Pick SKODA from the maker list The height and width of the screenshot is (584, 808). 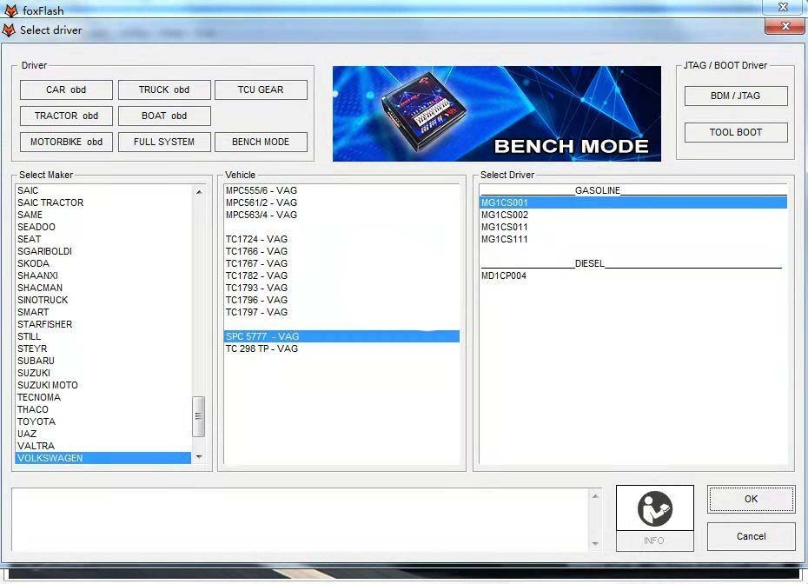click(x=33, y=263)
